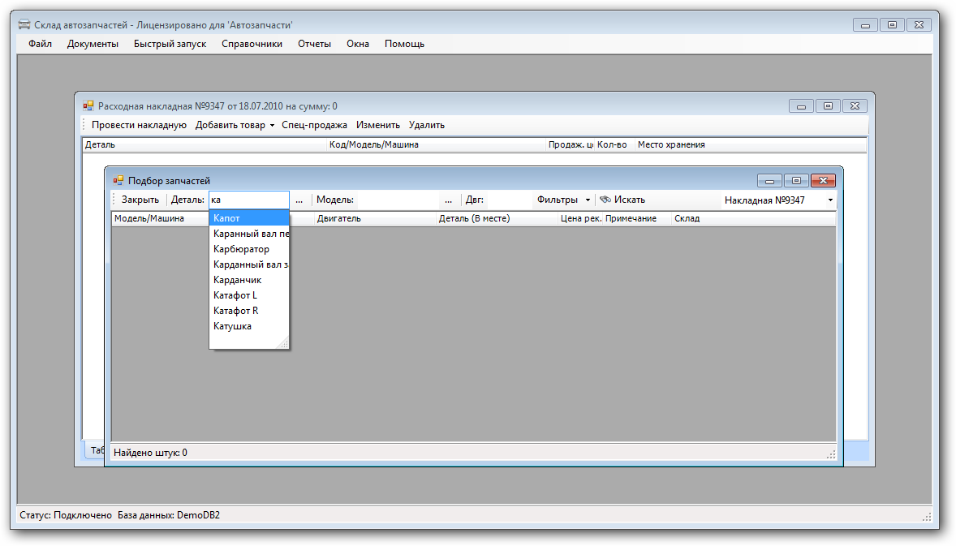Click the car icon in the main title bar
This screenshot has height=546, width=956.
click(24, 25)
